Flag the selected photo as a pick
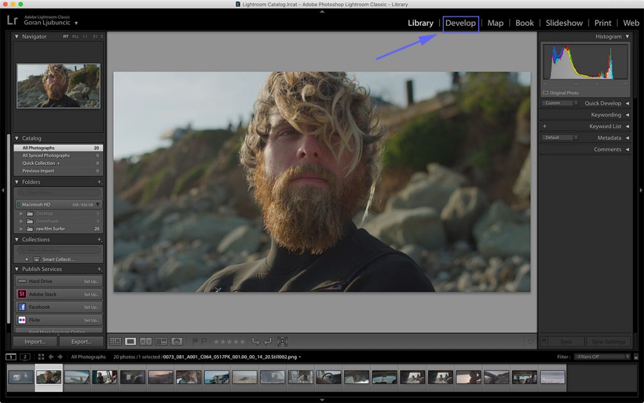Screen dimensions: 644x403 coord(195,341)
